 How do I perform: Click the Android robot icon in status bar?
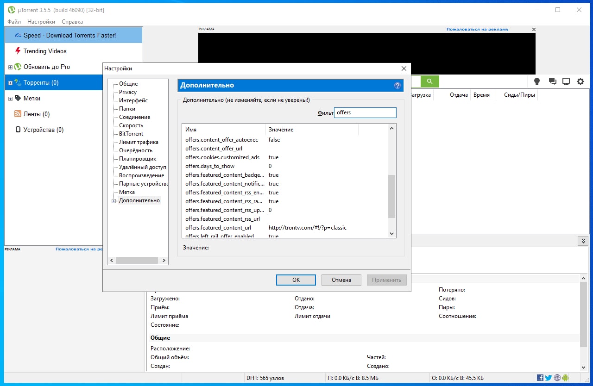pos(565,378)
